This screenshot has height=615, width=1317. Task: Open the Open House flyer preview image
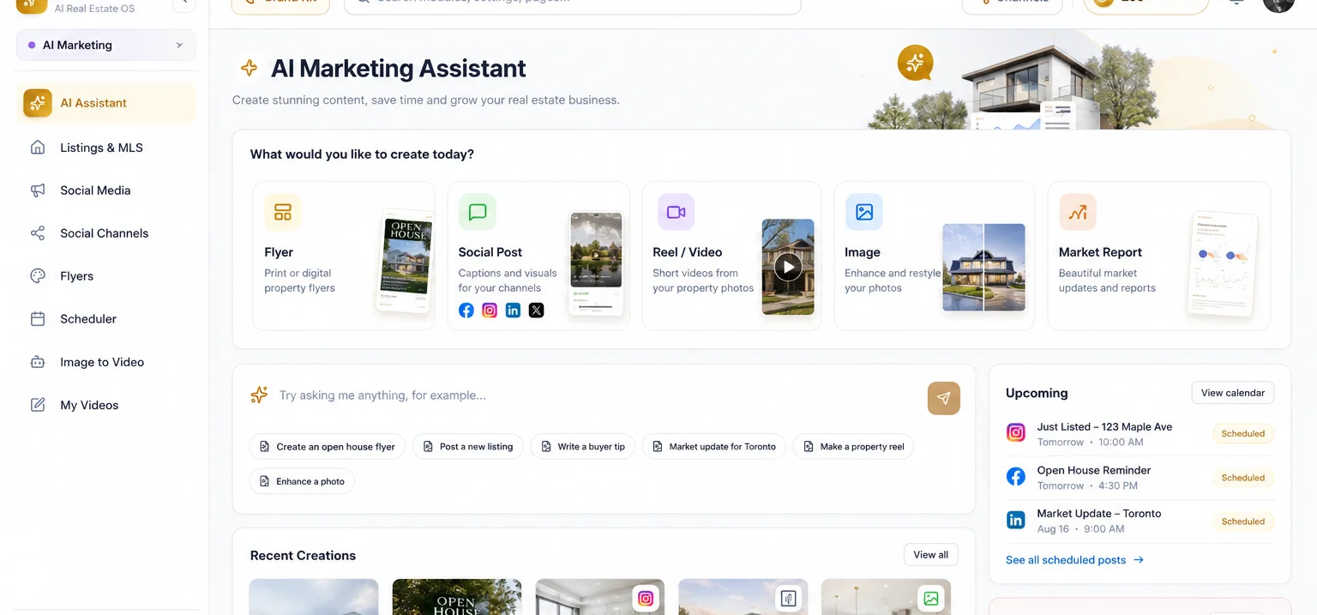click(406, 261)
